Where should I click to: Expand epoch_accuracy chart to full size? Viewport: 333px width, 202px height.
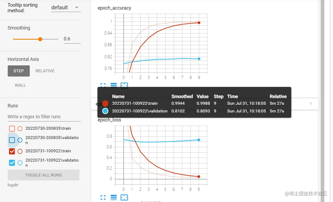pyautogui.click(x=103, y=85)
